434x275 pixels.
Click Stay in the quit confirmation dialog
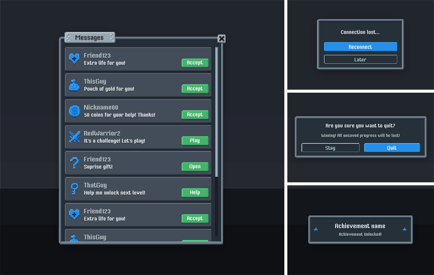click(330, 147)
